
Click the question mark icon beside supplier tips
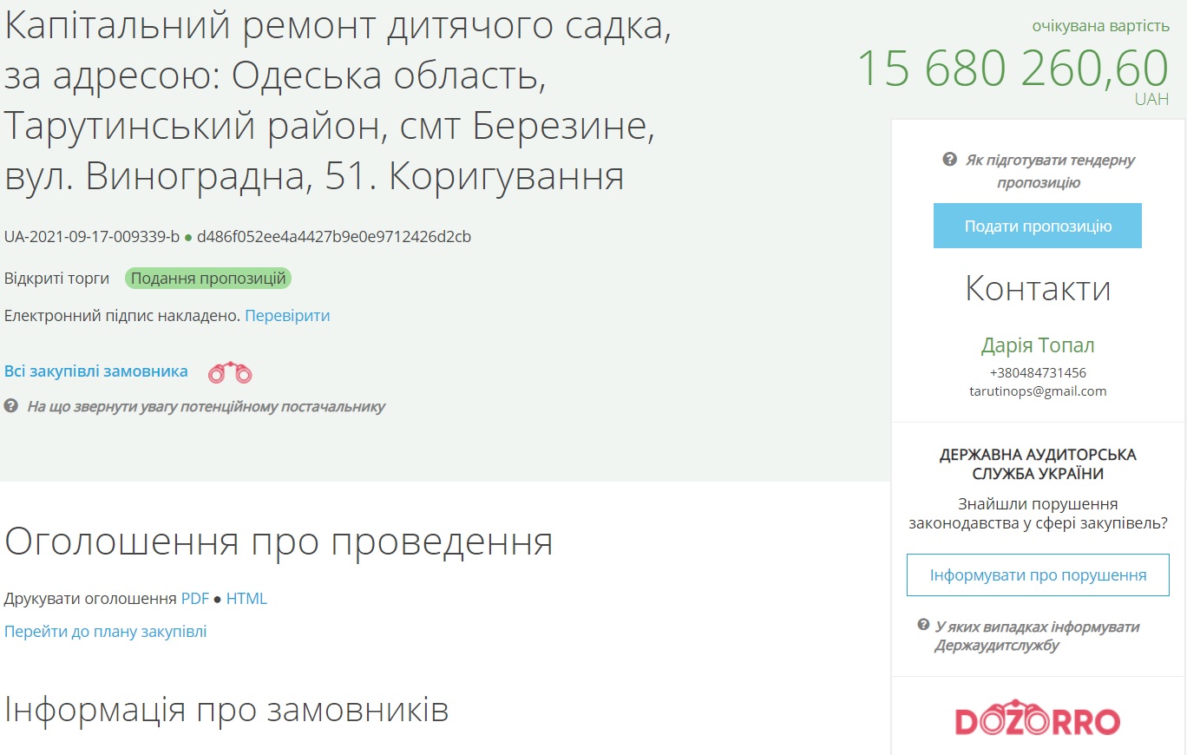point(10,405)
